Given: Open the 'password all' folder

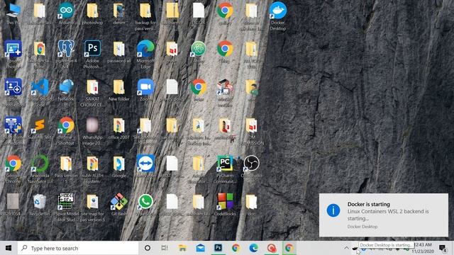Looking at the screenshot, I should 119,52.
